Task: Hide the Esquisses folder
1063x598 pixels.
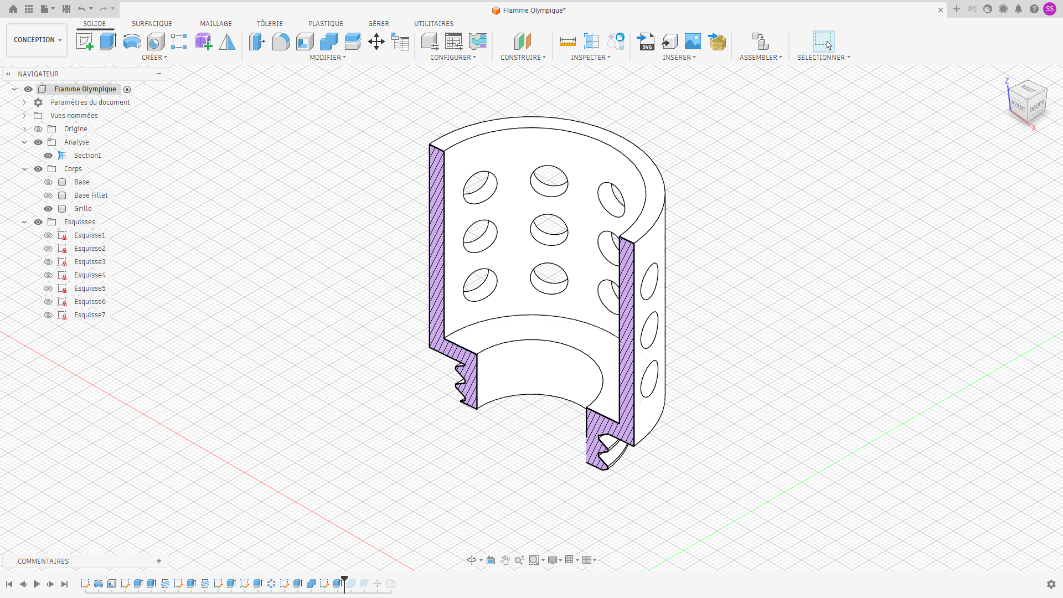Action: pyautogui.click(x=38, y=222)
